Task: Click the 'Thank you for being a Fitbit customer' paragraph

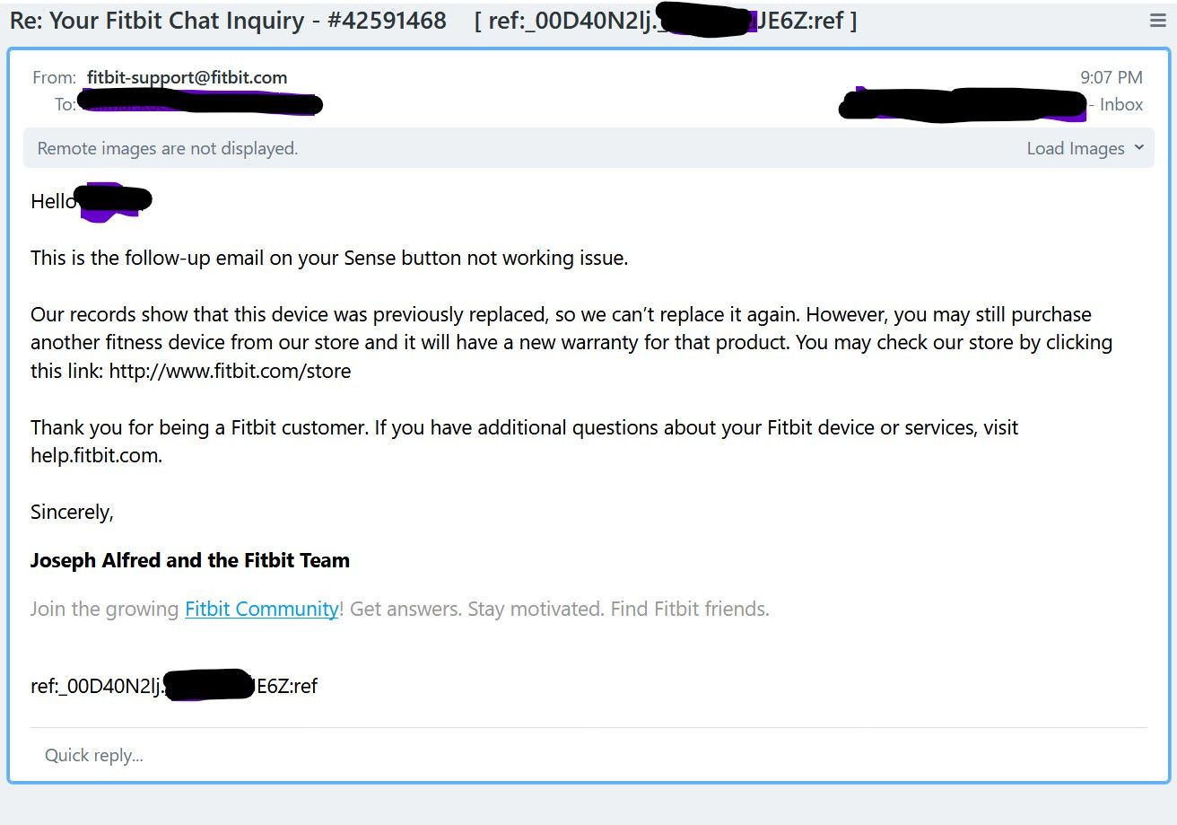Action: coord(524,427)
